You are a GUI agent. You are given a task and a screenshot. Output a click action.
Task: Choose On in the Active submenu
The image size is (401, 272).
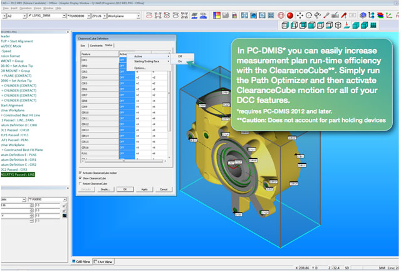point(181,61)
